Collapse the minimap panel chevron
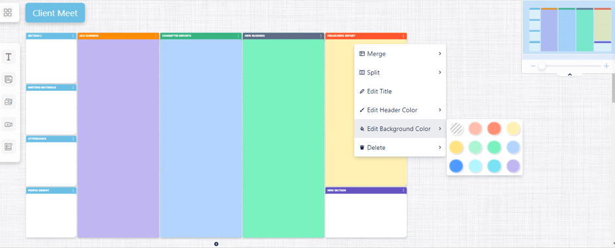Viewport: 615px width, 248px height. click(x=570, y=74)
